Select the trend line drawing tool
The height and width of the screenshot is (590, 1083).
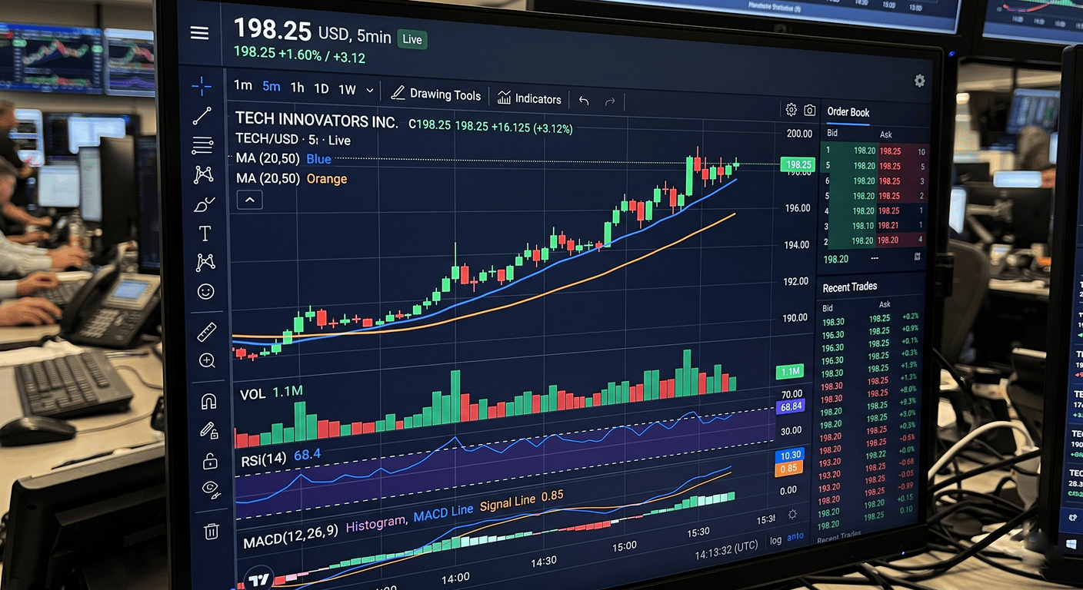tap(202, 116)
